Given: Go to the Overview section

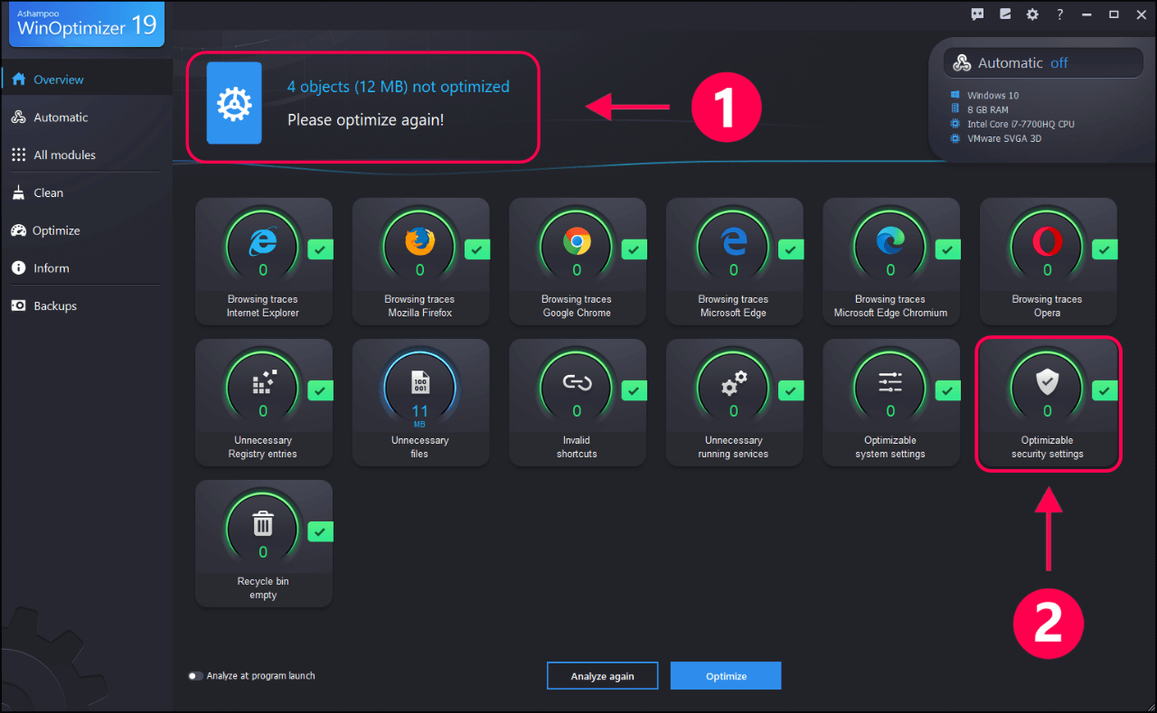Looking at the screenshot, I should (86, 80).
